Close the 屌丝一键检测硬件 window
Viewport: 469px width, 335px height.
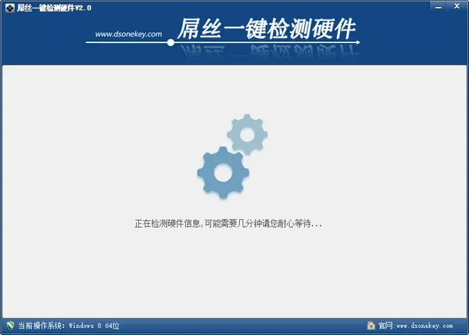456,6
